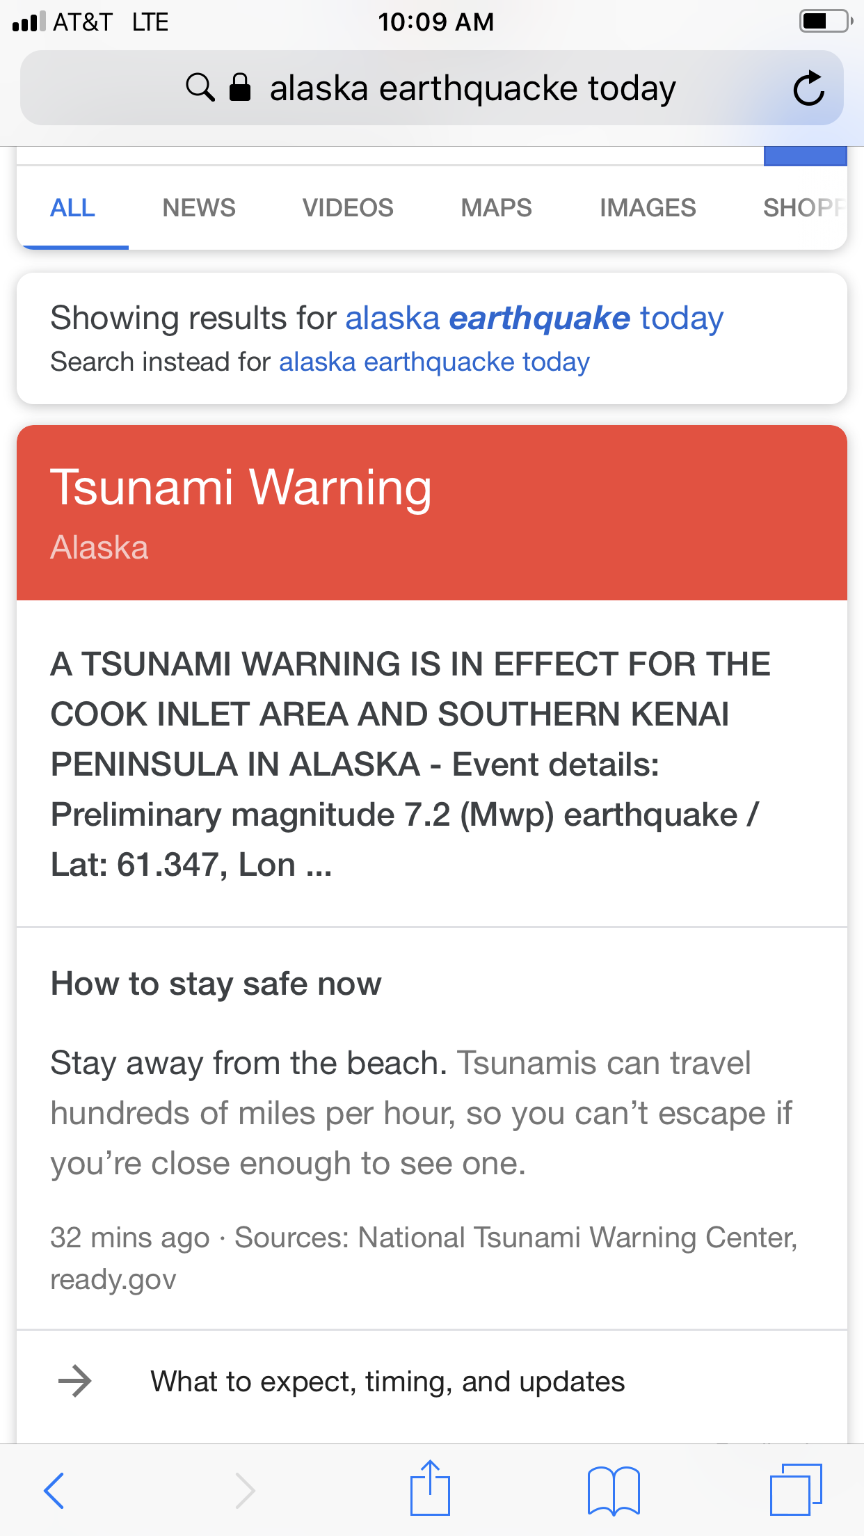864x1536 pixels.
Task: Tap the address bar search field
Action: (x=473, y=89)
